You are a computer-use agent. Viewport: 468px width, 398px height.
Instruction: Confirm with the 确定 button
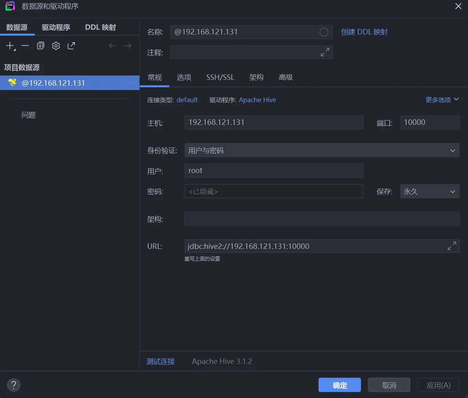pyautogui.click(x=340, y=385)
